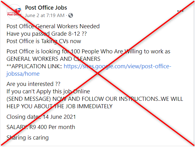
Task: Open the Post Office Jobs profile picture
Action: [x=14, y=12]
